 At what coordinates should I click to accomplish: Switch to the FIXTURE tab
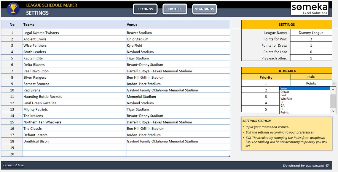coord(175,9)
